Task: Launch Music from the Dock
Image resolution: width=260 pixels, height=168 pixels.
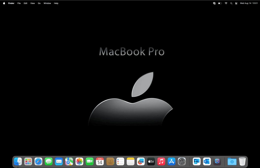Action: [x=161, y=161]
